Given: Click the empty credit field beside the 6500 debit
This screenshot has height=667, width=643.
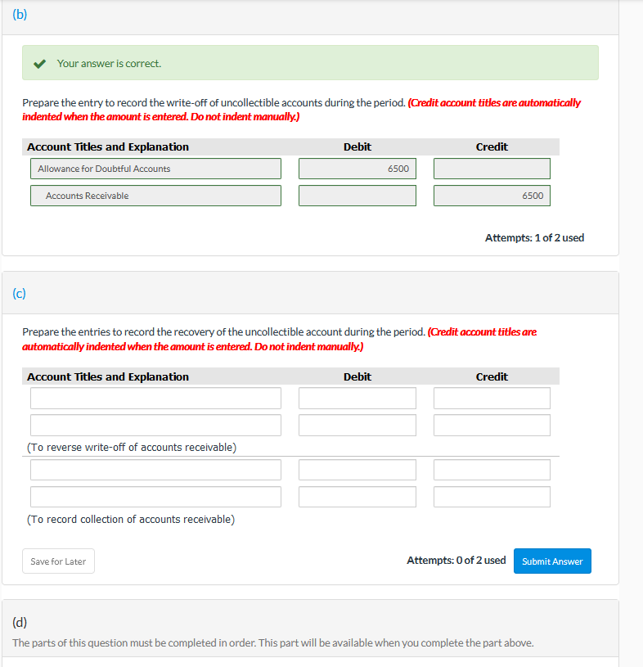Looking at the screenshot, I should (492, 169).
